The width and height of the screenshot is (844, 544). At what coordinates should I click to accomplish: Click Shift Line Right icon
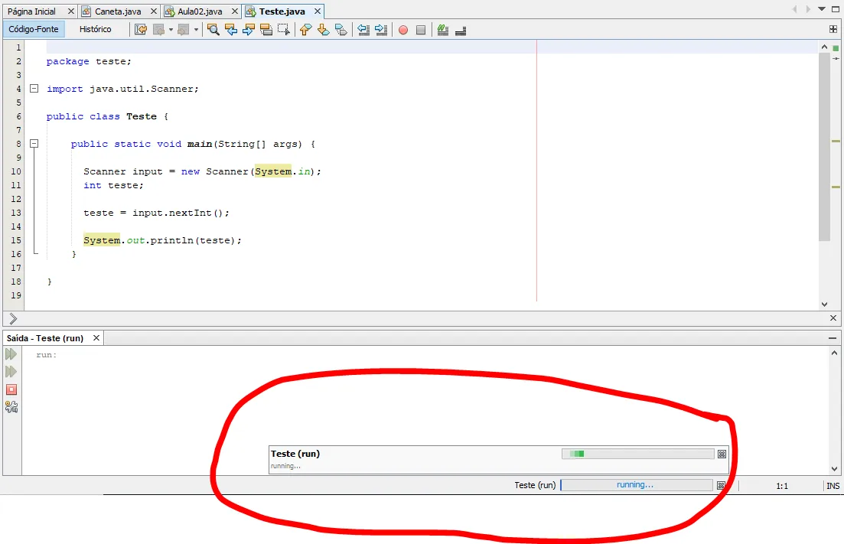pos(381,30)
